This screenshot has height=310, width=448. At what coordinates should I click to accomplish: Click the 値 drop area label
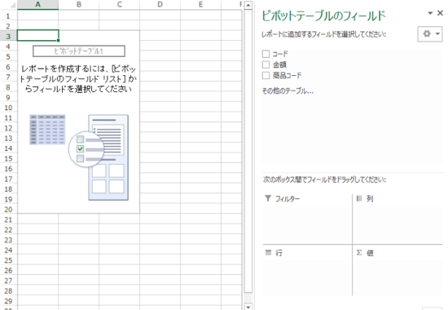point(370,253)
